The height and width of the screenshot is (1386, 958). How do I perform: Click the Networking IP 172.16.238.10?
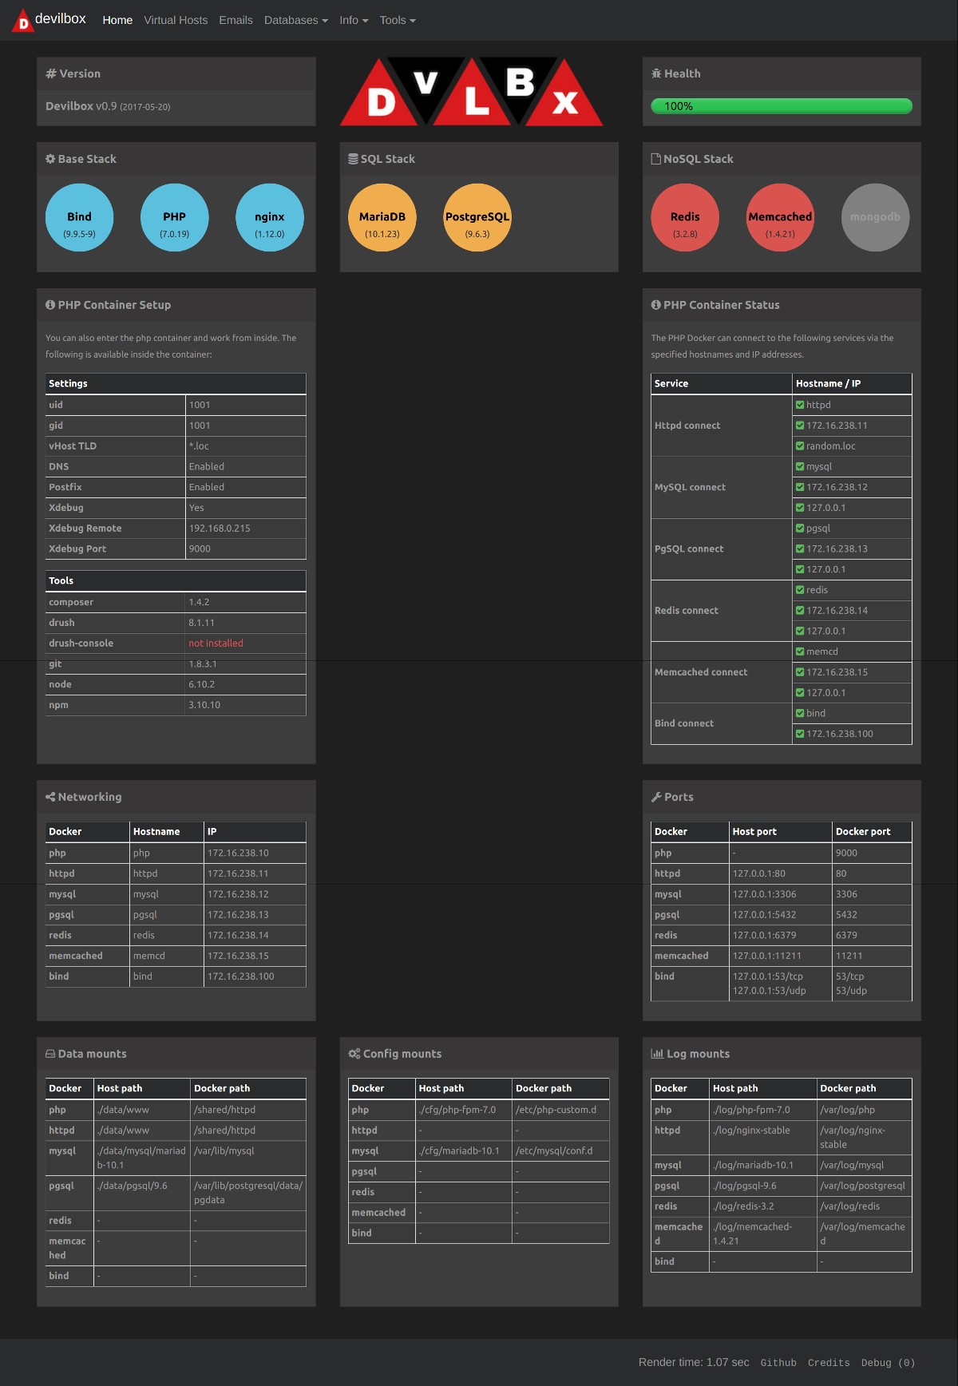tap(238, 853)
